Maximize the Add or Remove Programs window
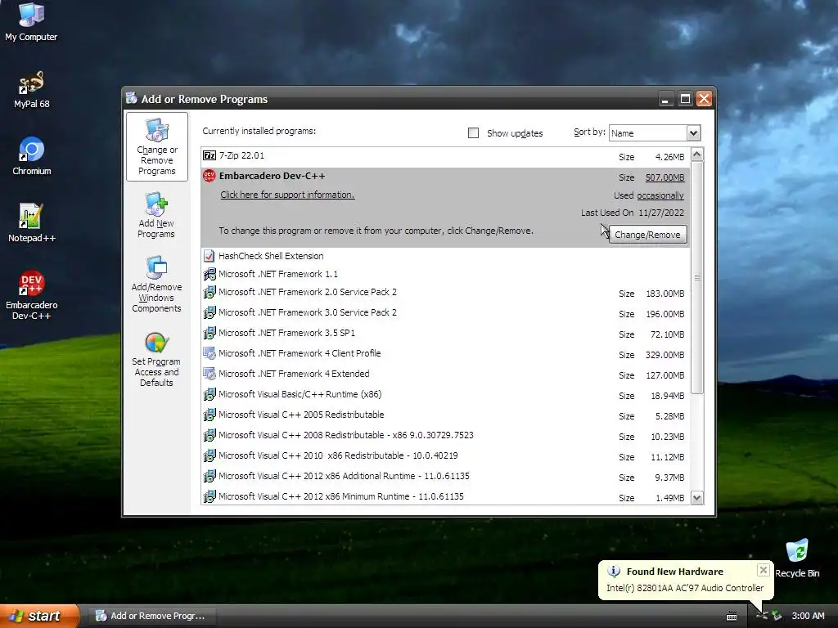Screen dimensions: 838x628 click(685, 99)
